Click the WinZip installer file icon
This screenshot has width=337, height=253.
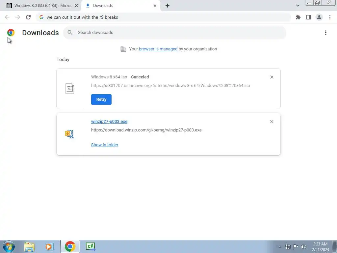pos(70,134)
